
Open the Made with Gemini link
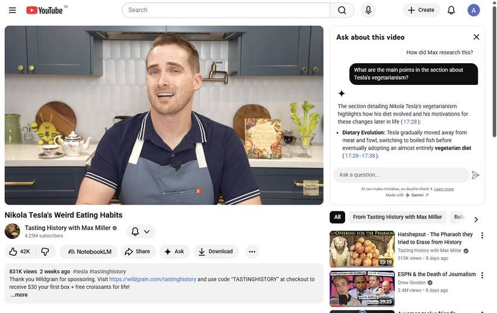(x=407, y=195)
